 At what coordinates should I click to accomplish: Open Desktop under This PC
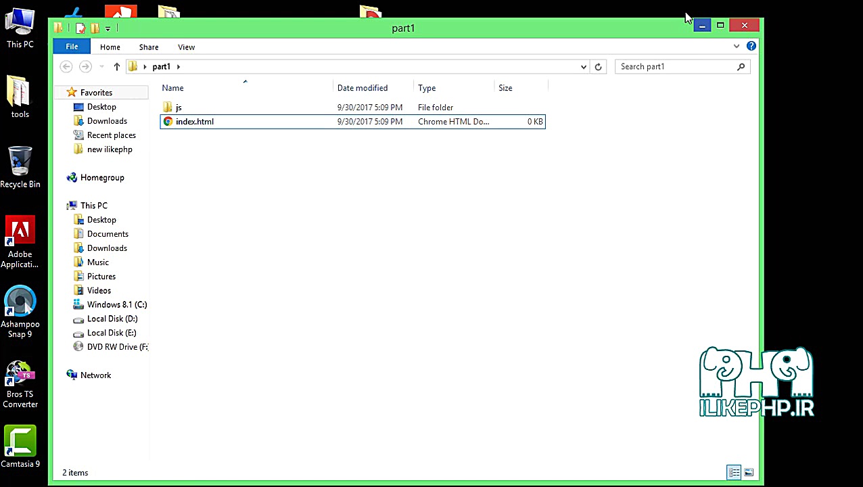(x=101, y=220)
